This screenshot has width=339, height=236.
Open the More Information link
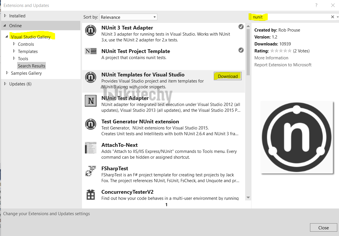click(271, 58)
